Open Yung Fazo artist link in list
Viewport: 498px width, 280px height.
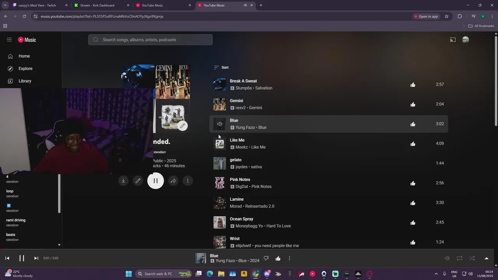(x=245, y=128)
